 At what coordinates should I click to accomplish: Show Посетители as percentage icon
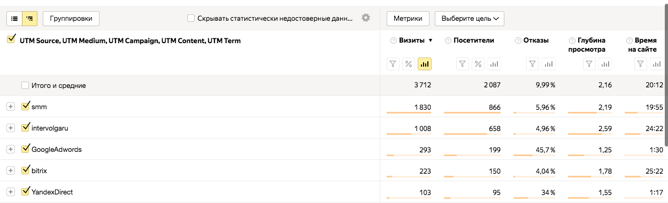479,64
